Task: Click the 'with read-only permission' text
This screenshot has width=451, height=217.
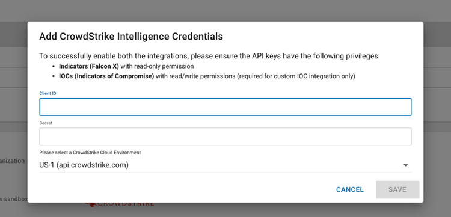Action: 157,66
